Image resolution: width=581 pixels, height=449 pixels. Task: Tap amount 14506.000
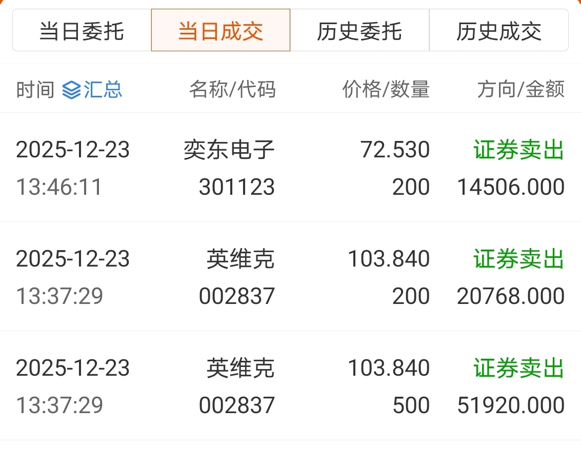point(511,187)
